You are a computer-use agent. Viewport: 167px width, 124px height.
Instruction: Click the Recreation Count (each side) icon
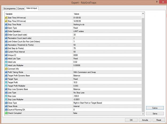point(6,38)
